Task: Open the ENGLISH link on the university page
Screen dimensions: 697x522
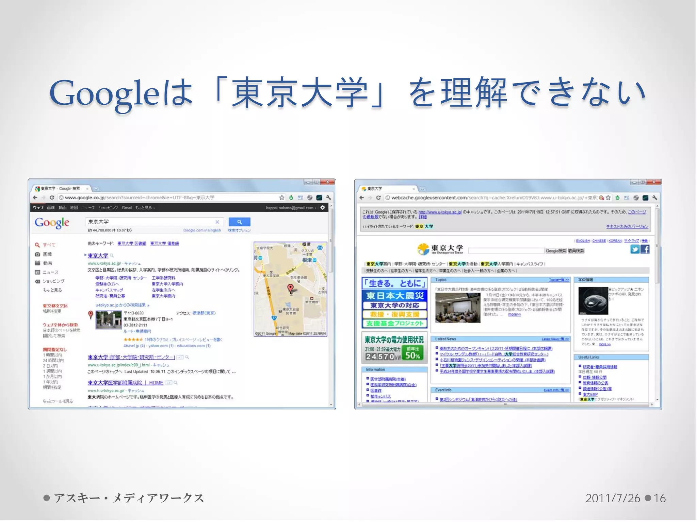Action: [583, 241]
